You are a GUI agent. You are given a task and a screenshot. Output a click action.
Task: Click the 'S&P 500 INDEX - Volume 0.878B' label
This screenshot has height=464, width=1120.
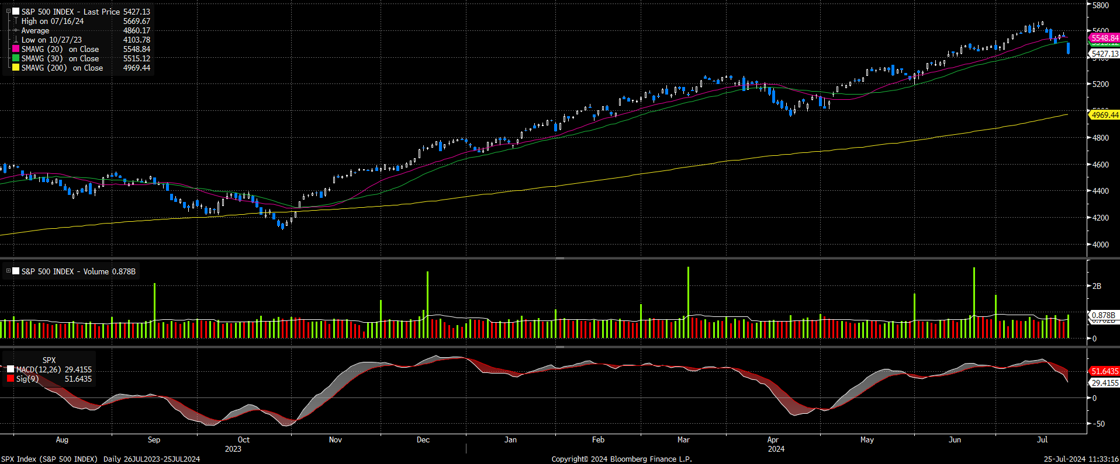pos(78,271)
